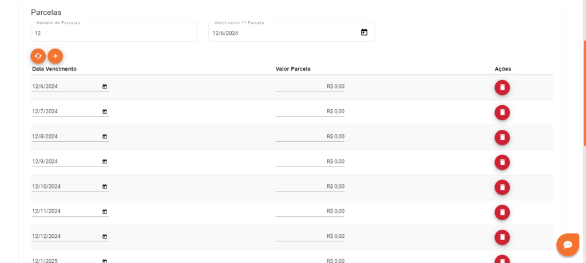The height and width of the screenshot is (263, 586).
Task: Click the Número de Parcelas field
Action: [x=113, y=33]
